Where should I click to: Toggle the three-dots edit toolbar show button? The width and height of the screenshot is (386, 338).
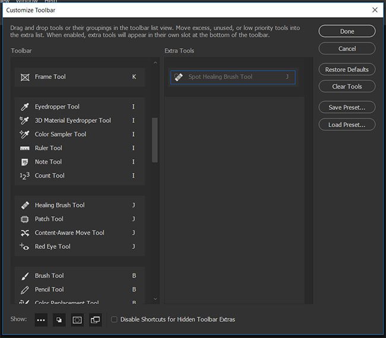41,320
